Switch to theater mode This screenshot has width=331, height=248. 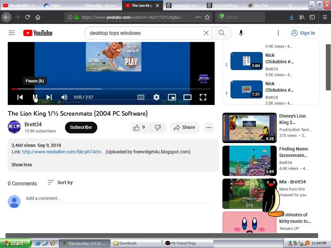coord(187,97)
